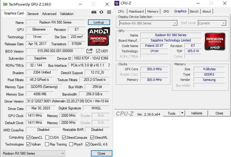
Task: Select the Graphics Card tab in GPU-Z
Action: click(14, 13)
